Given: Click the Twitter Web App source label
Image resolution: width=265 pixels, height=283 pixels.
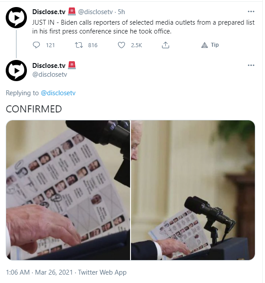Looking at the screenshot, I should pyautogui.click(x=102, y=272).
